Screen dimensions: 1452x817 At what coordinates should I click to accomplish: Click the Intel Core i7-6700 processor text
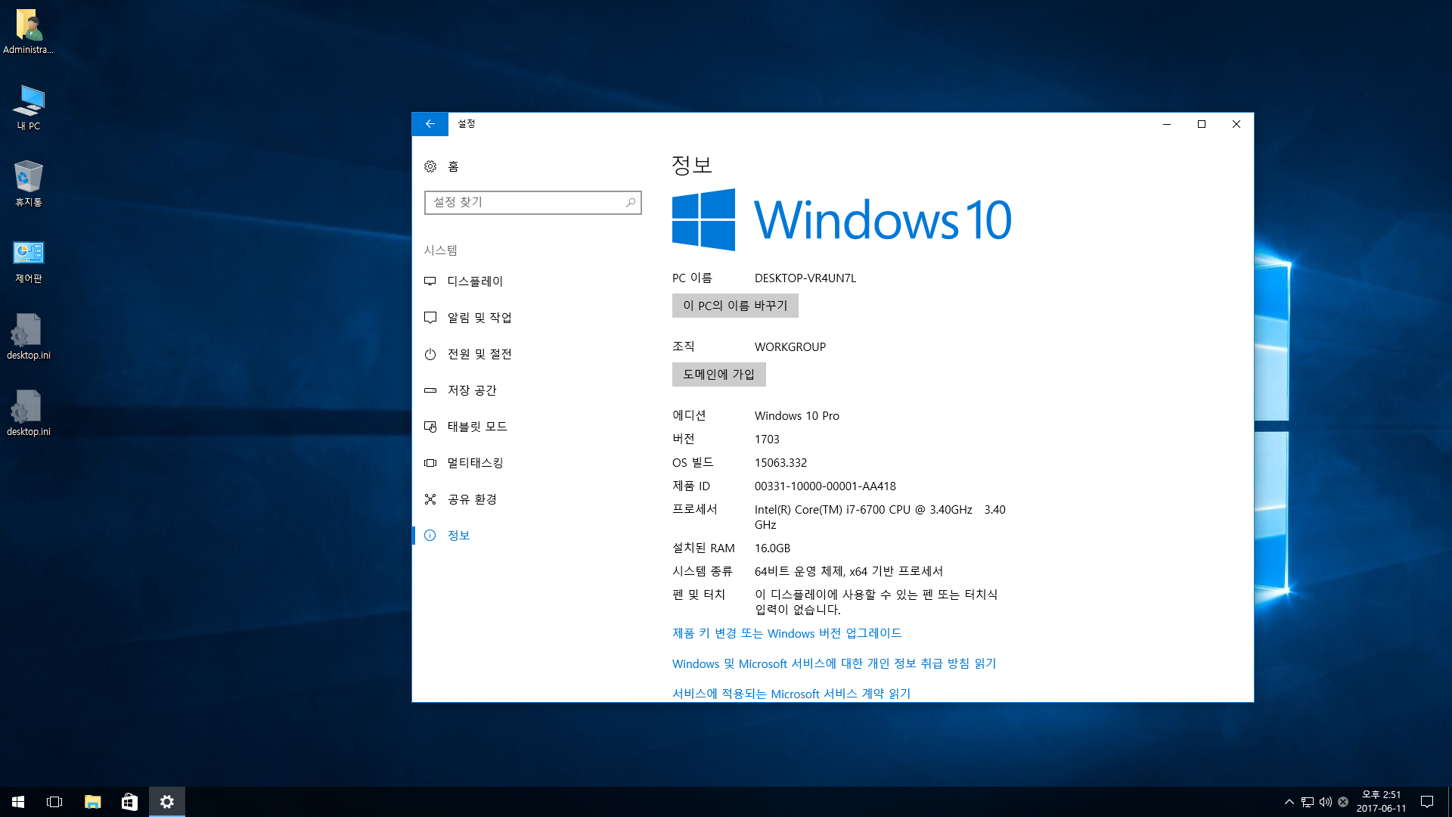(x=880, y=517)
